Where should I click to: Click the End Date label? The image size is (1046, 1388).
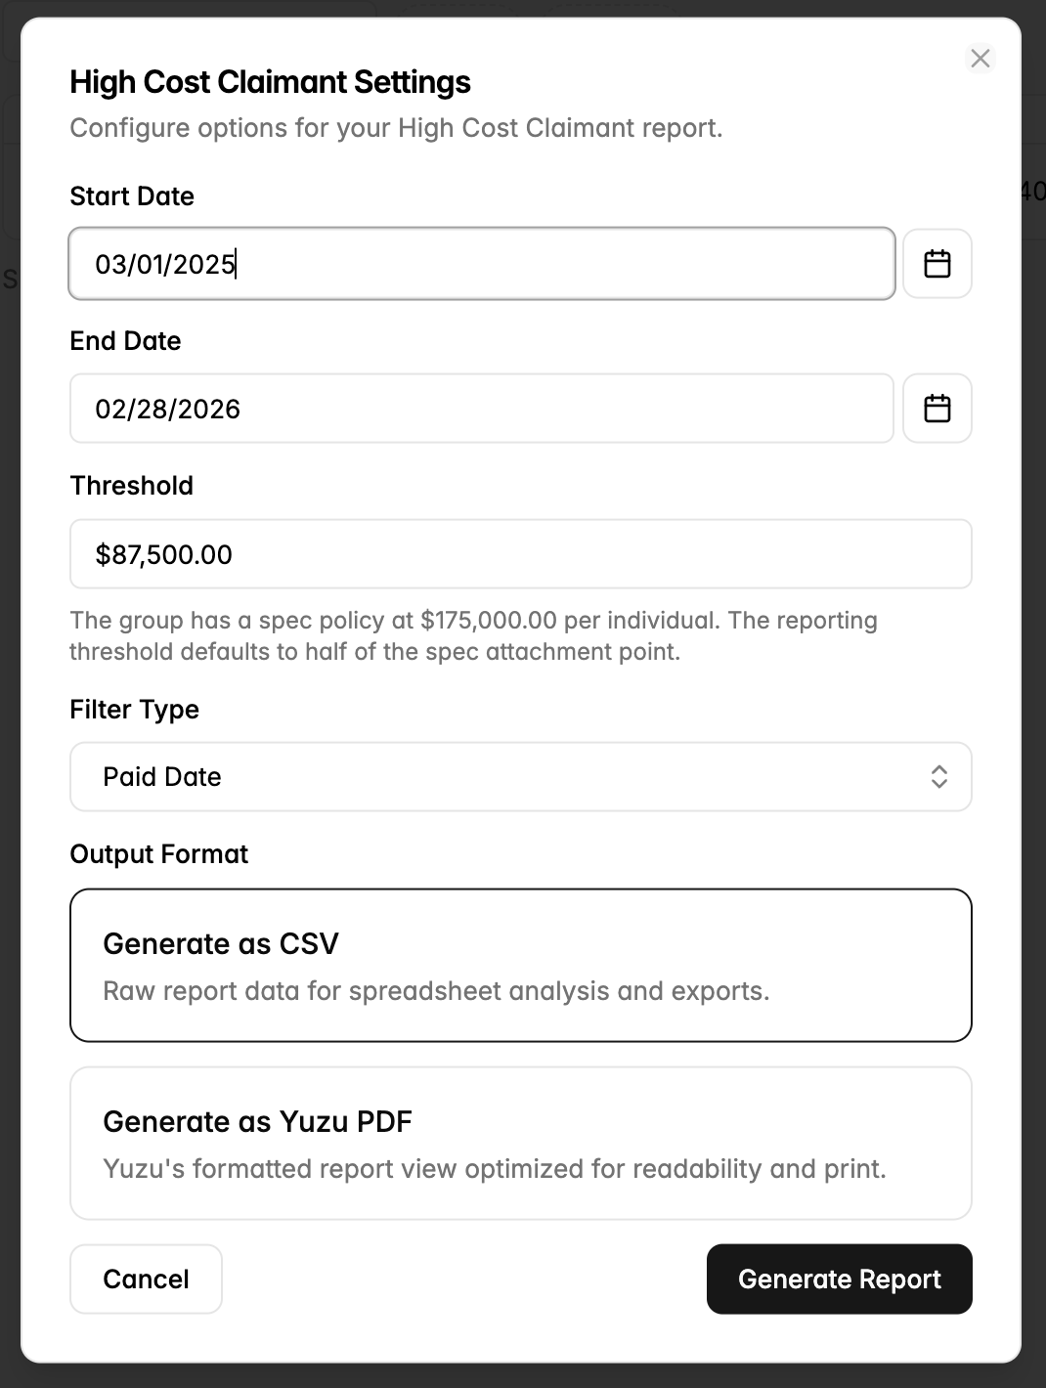point(125,341)
